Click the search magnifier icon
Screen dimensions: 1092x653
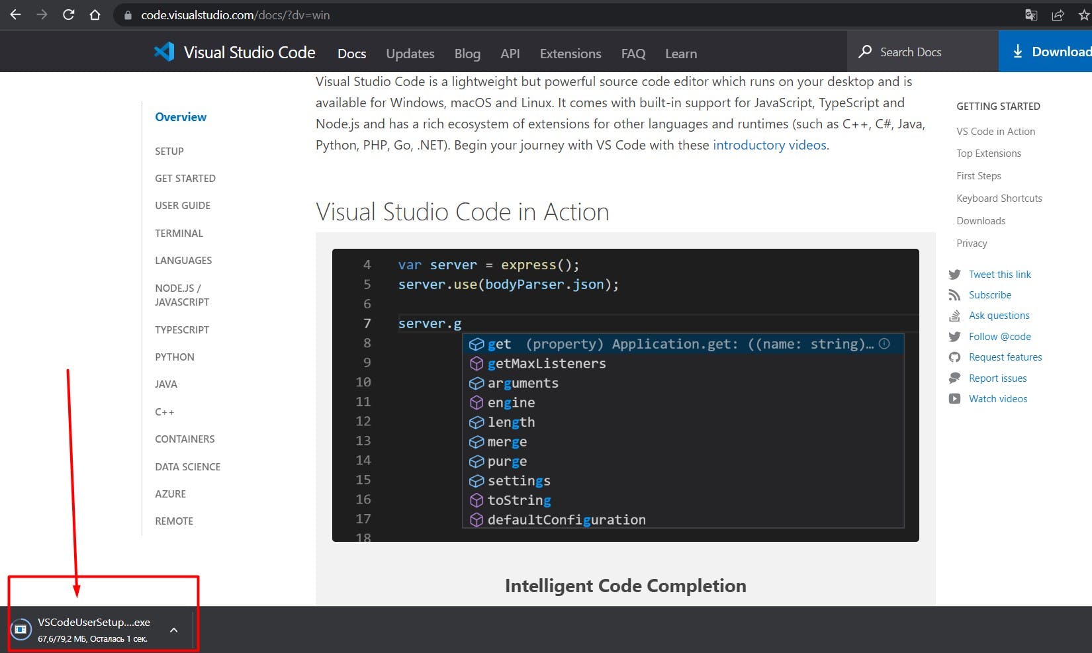point(865,52)
